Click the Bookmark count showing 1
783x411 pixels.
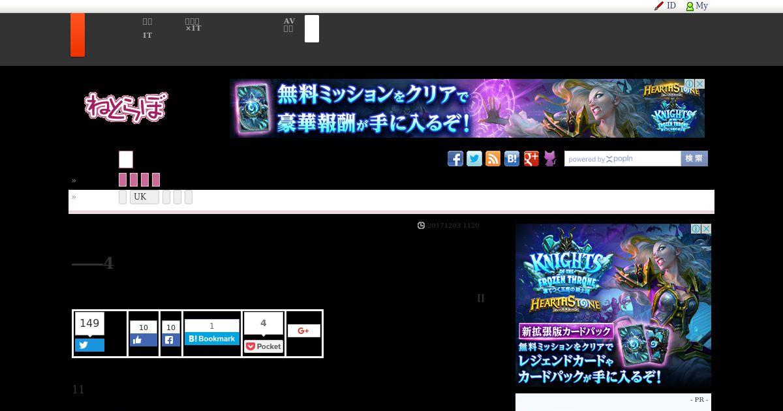tap(212, 326)
